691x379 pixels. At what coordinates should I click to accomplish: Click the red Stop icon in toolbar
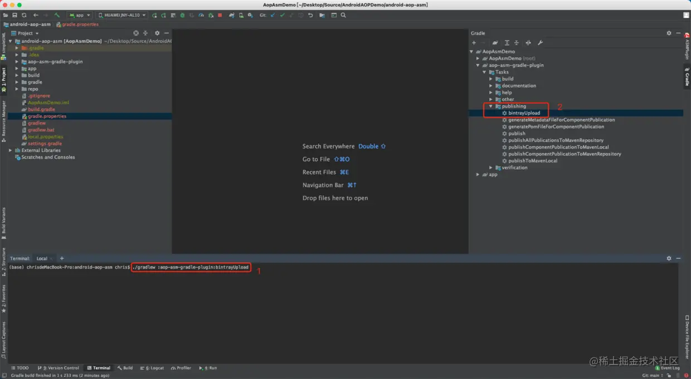(220, 15)
